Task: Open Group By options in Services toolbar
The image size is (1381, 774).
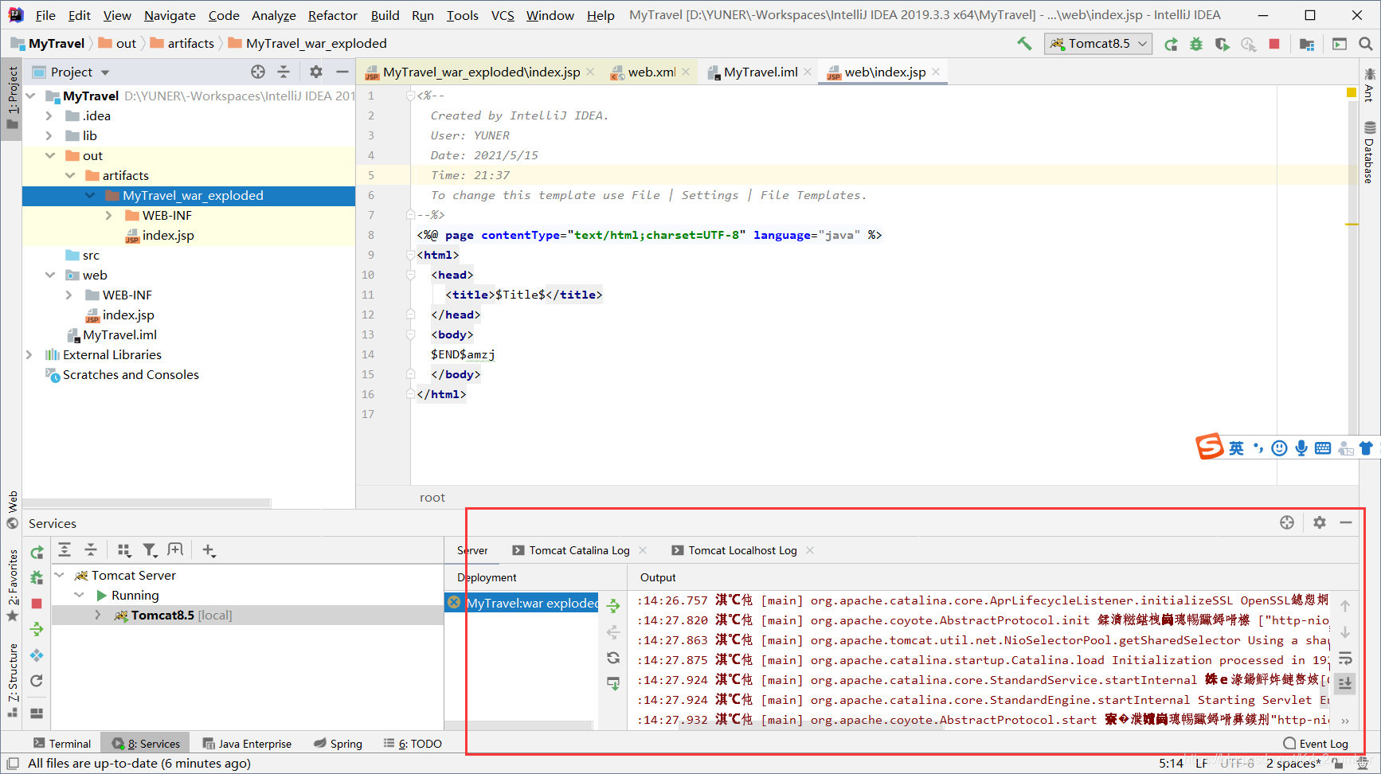Action: point(123,550)
